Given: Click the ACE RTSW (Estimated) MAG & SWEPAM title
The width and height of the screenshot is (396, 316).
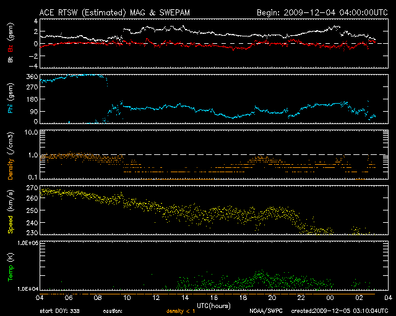Looking at the screenshot, I should pos(119,12).
